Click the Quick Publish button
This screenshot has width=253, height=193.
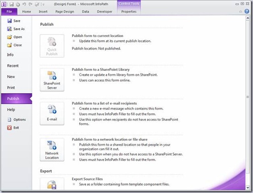coord(52,46)
